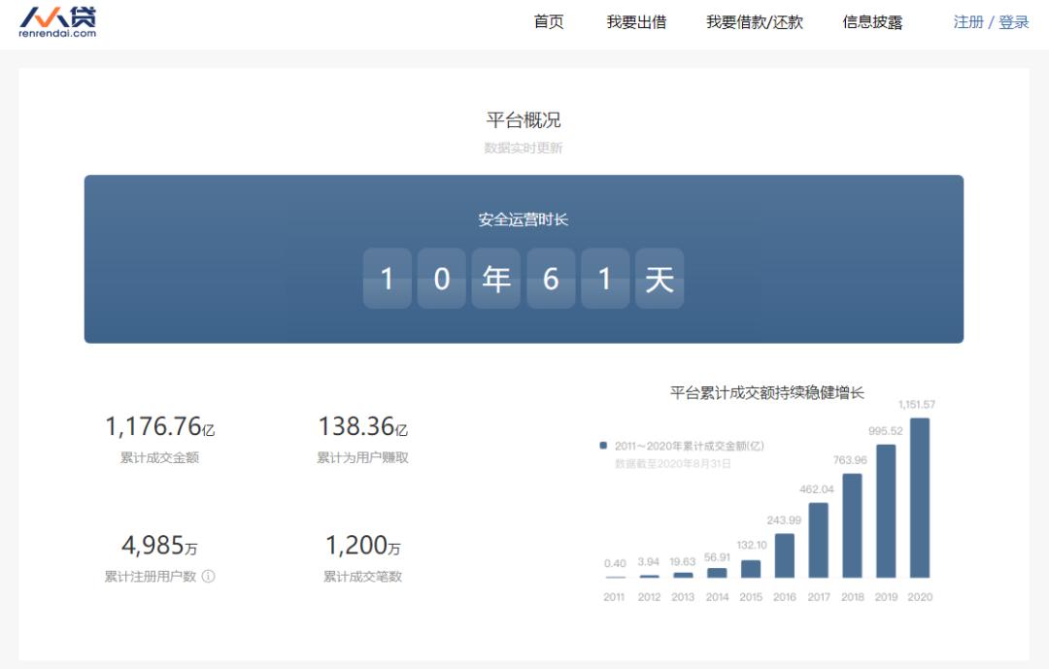Screen dimensions: 1049x669
Task: Click the renrendai.com logo
Action: [60, 21]
